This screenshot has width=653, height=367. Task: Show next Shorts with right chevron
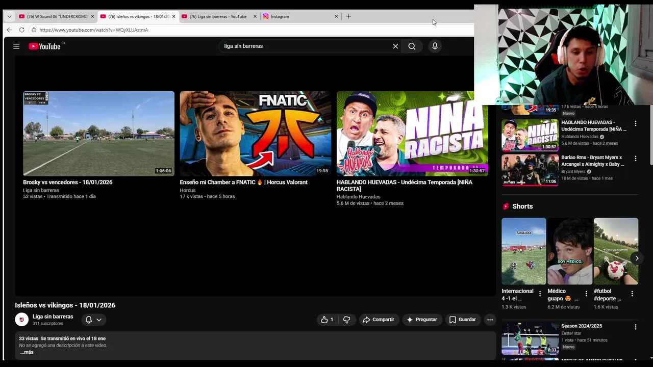click(637, 258)
